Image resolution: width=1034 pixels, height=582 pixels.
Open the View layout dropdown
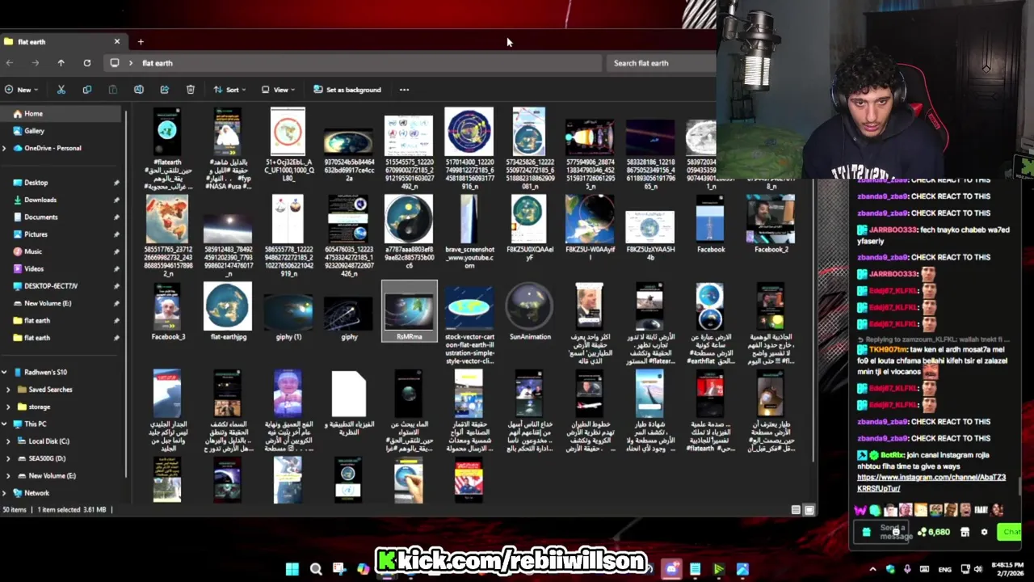(278, 90)
